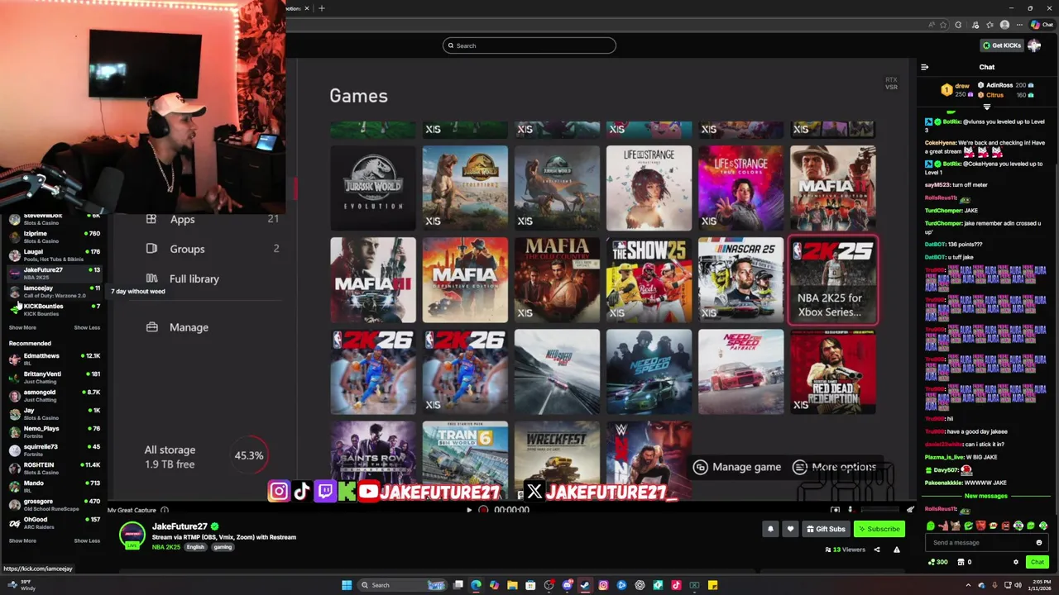Add page to favorites star
This screenshot has width=1059, height=595.
[943, 25]
